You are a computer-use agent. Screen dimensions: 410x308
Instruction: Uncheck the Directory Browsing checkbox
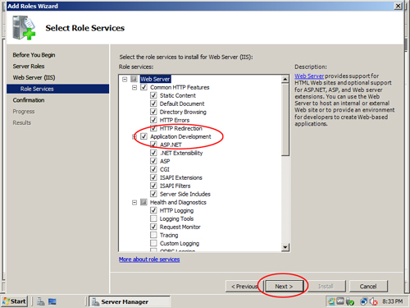click(x=153, y=112)
